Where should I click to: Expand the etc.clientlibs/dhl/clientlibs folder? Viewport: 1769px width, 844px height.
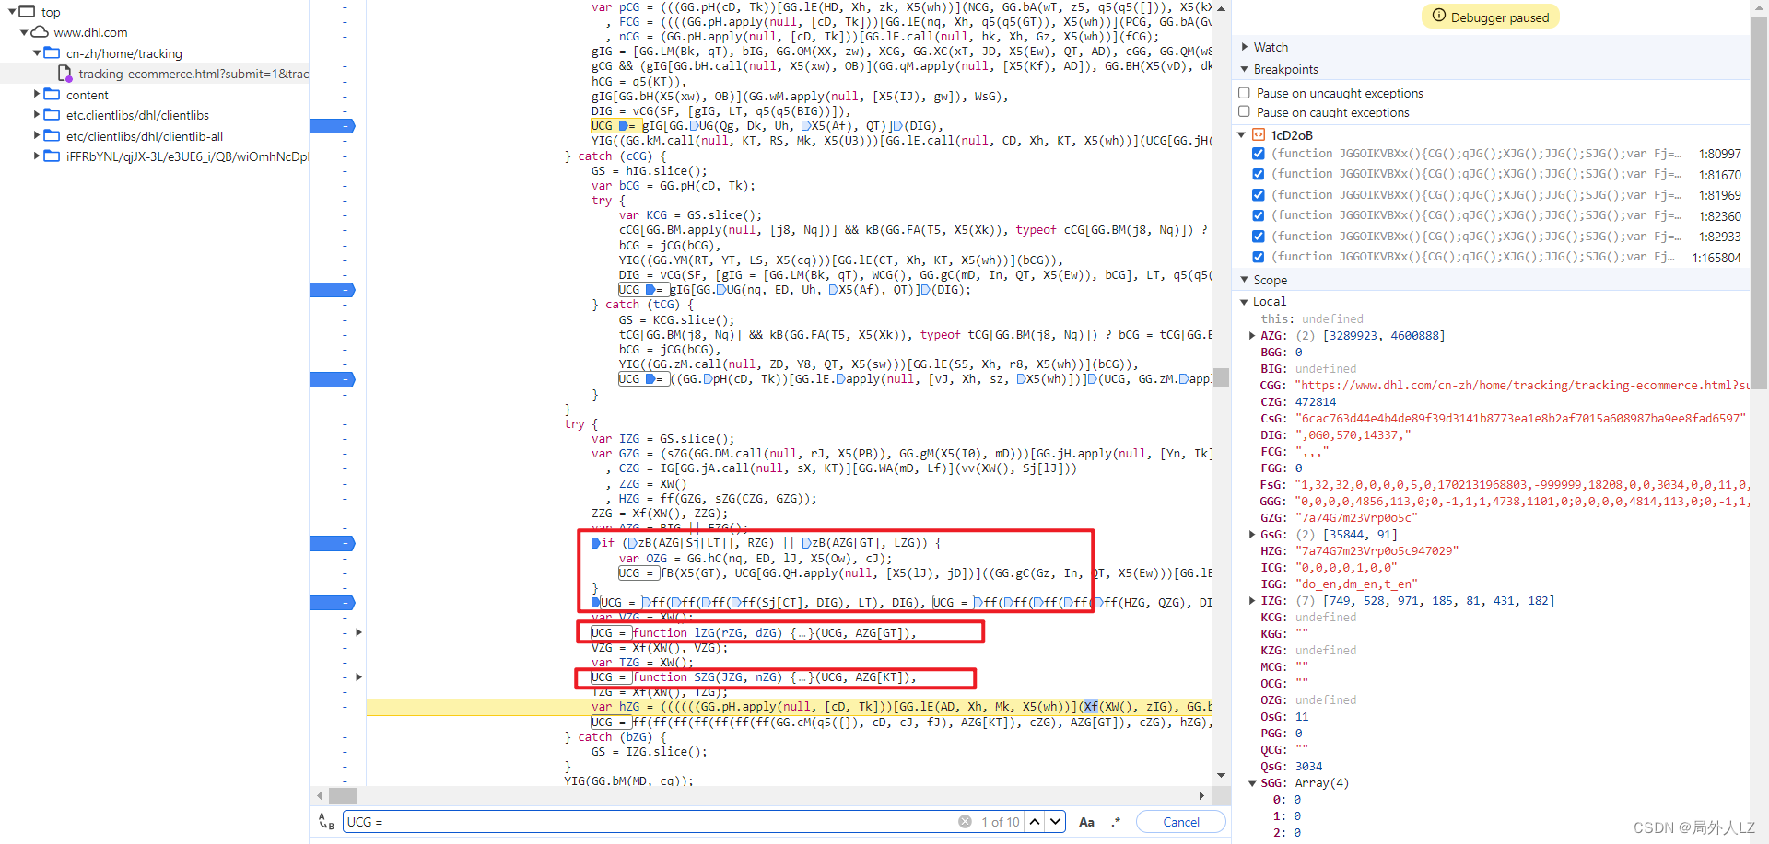click(x=37, y=114)
